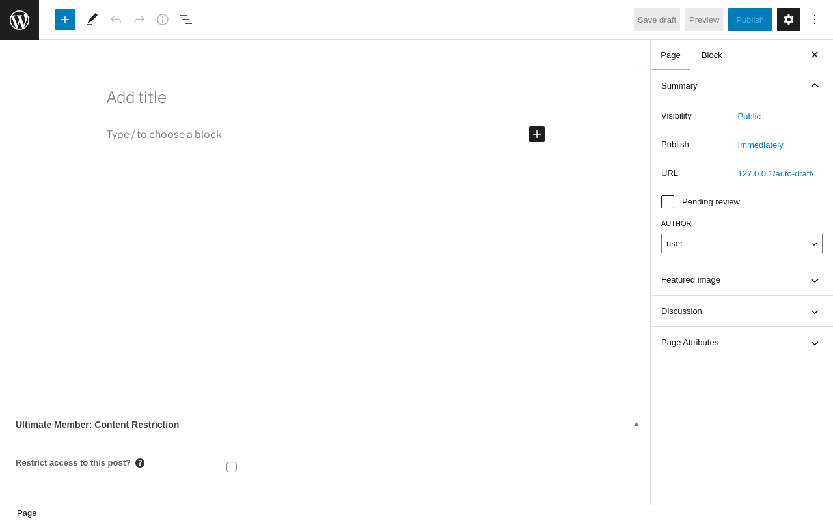Image resolution: width=833 pixels, height=521 pixels.
Task: Click the Redo arrow
Action: 139,20
